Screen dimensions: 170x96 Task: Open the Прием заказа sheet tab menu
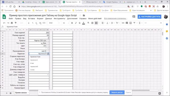pyautogui.click(x=28, y=93)
